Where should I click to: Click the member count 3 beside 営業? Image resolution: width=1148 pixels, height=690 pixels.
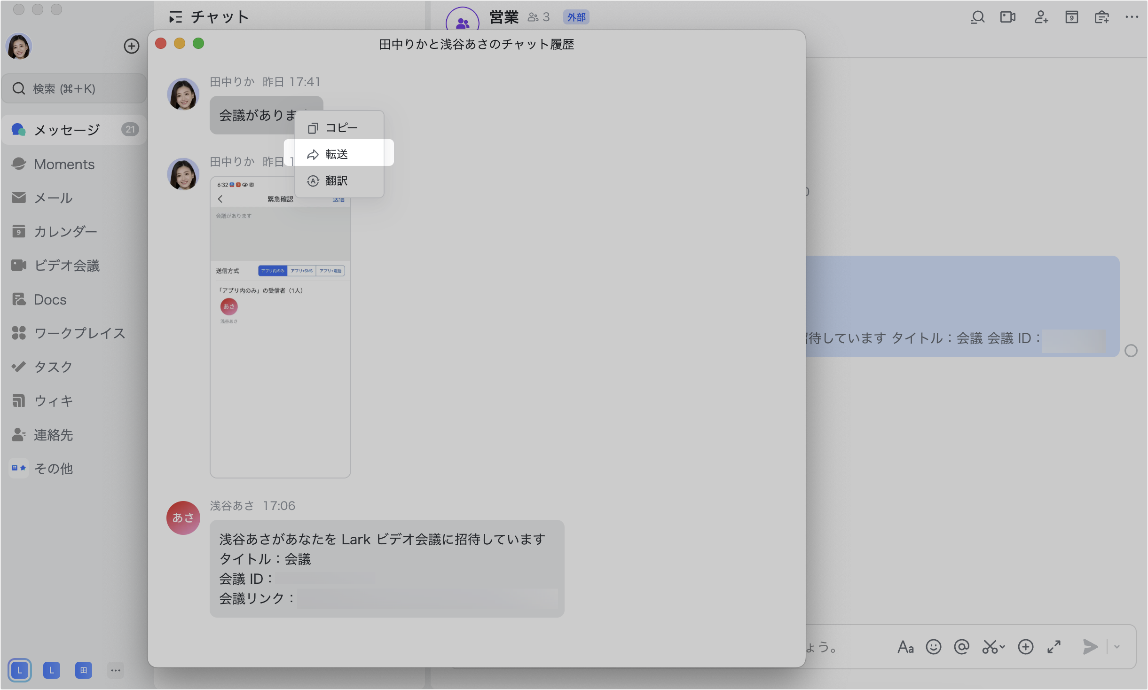[539, 17]
